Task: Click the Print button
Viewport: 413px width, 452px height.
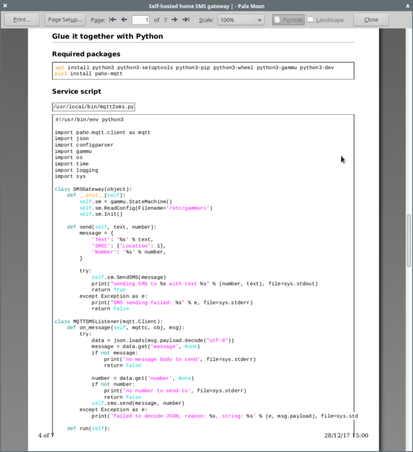Action: [22, 19]
